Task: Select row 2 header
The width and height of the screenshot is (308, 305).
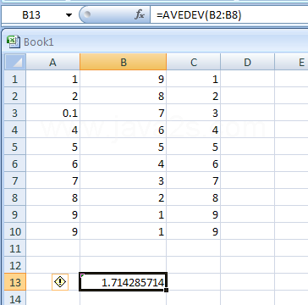Action: (15, 96)
